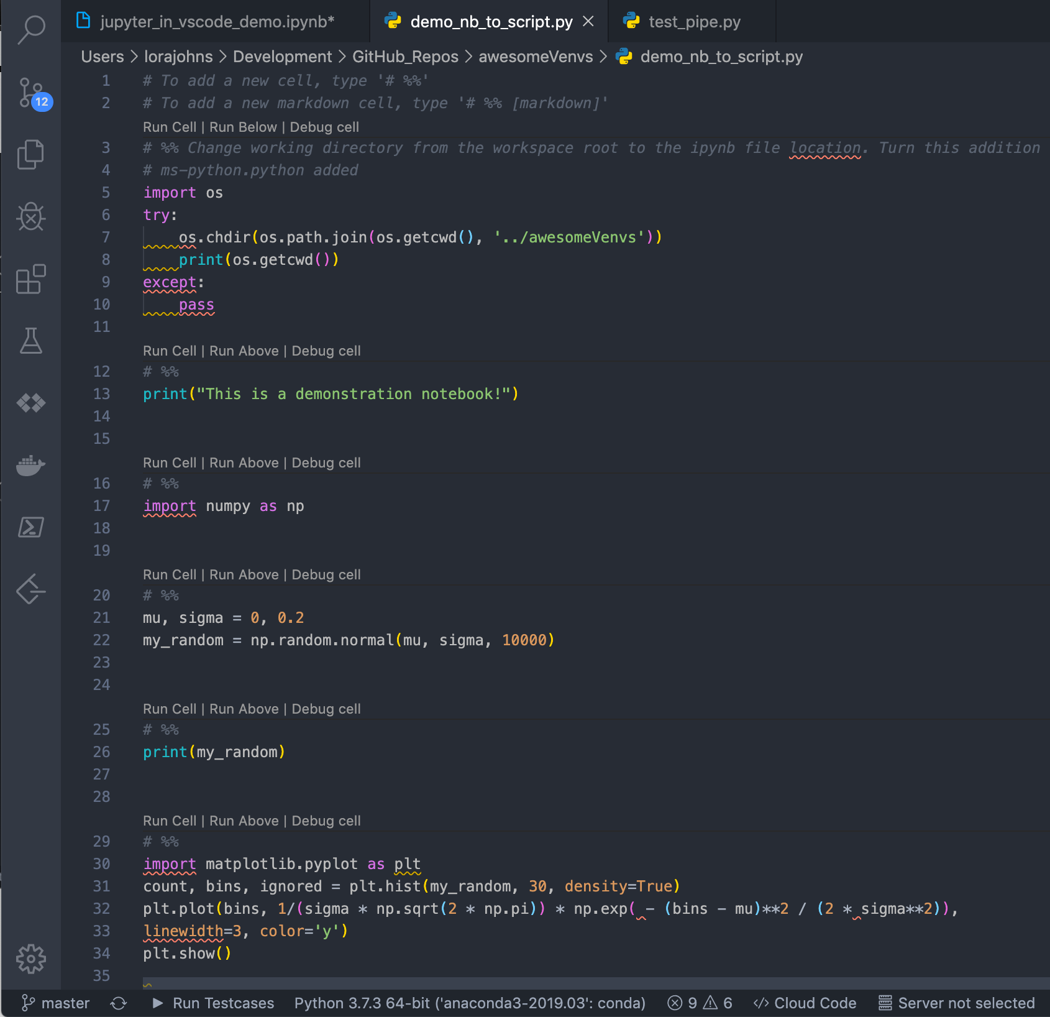This screenshot has height=1017, width=1050.
Task: Open the Run and Debug bug icon
Action: [x=31, y=217]
